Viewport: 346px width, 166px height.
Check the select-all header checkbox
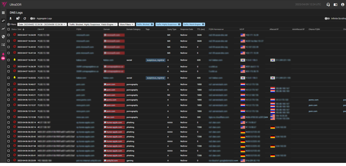9,29
